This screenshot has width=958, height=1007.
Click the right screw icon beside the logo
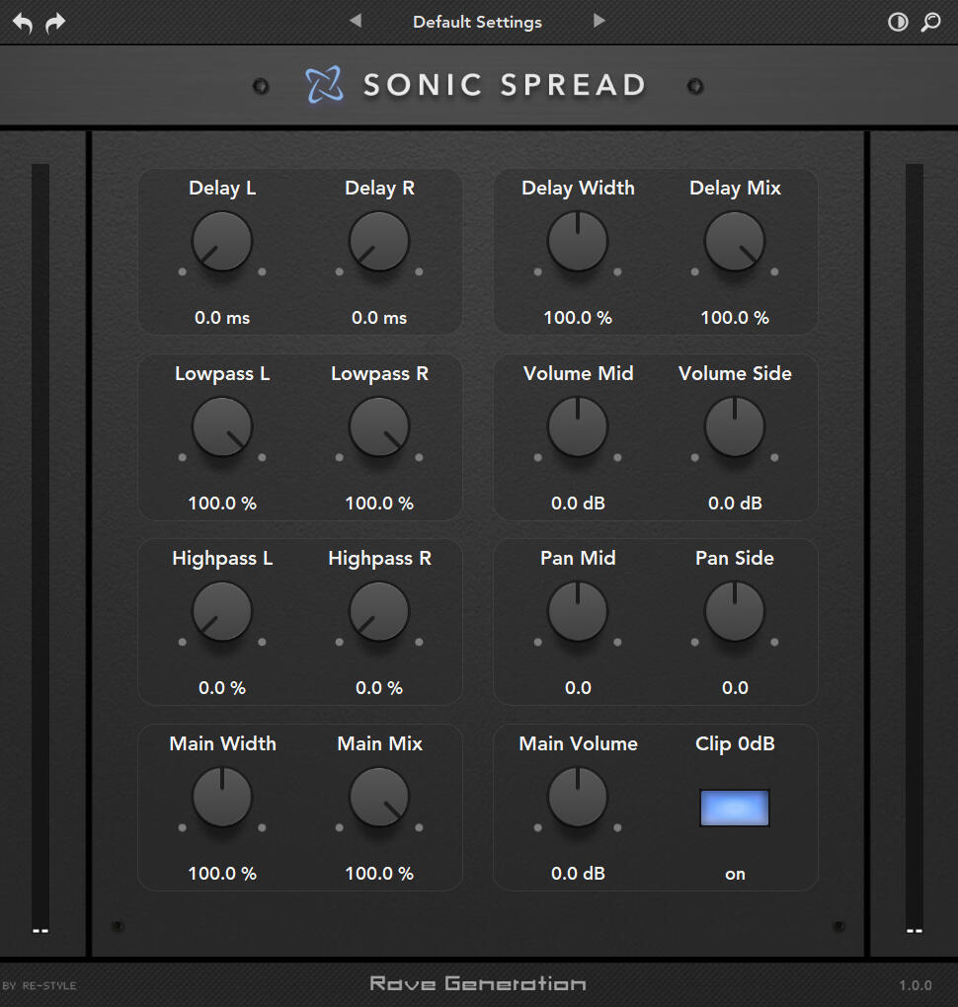695,86
